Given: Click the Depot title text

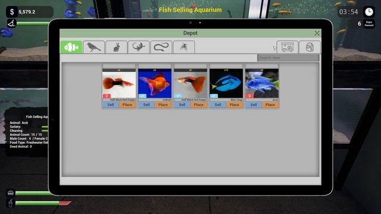Looking at the screenshot, I should tap(190, 33).
